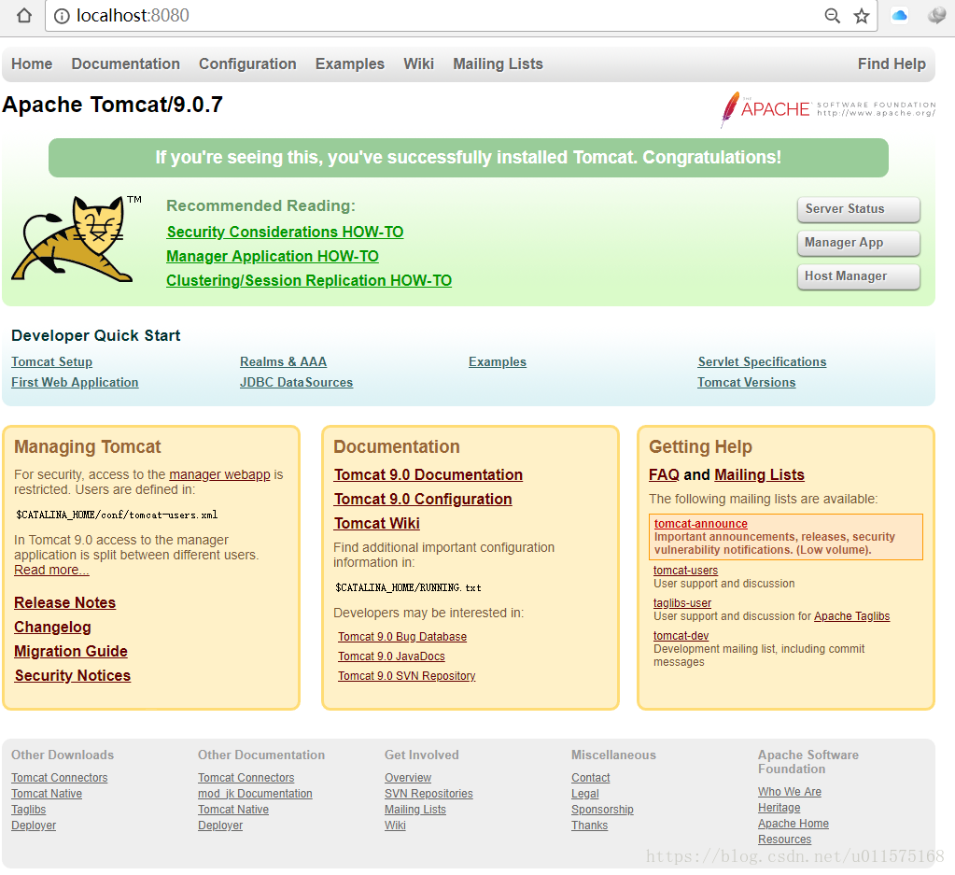
Task: Click the Heritage footer link
Action: point(779,808)
